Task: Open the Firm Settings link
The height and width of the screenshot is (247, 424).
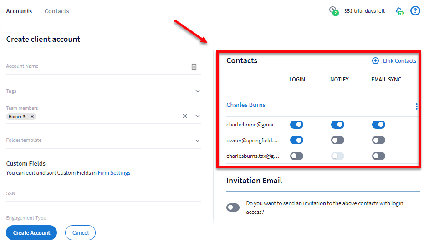Action: point(114,173)
